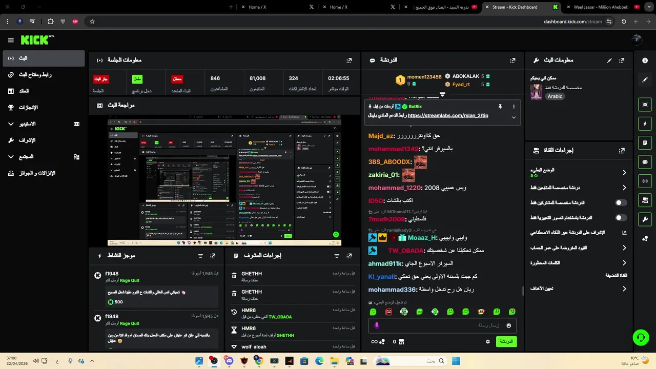Toggle the channel actions widget button
Screen dimensions: 656x369
click(645, 200)
